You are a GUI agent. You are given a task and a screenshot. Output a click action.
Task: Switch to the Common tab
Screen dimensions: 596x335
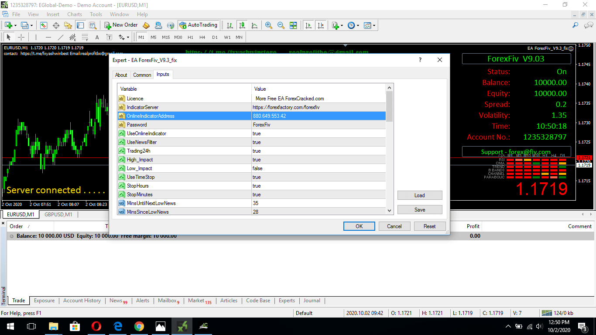click(x=142, y=75)
